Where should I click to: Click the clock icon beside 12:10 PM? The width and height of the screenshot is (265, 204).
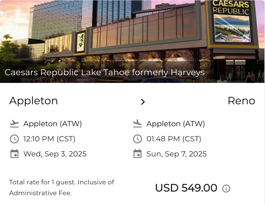click(x=14, y=139)
